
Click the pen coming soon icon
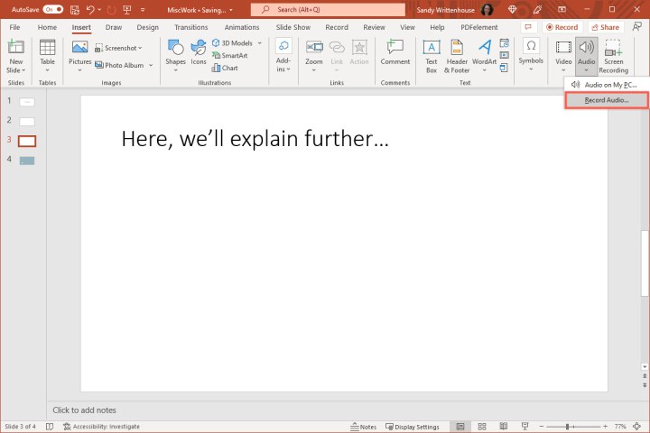tap(537, 10)
